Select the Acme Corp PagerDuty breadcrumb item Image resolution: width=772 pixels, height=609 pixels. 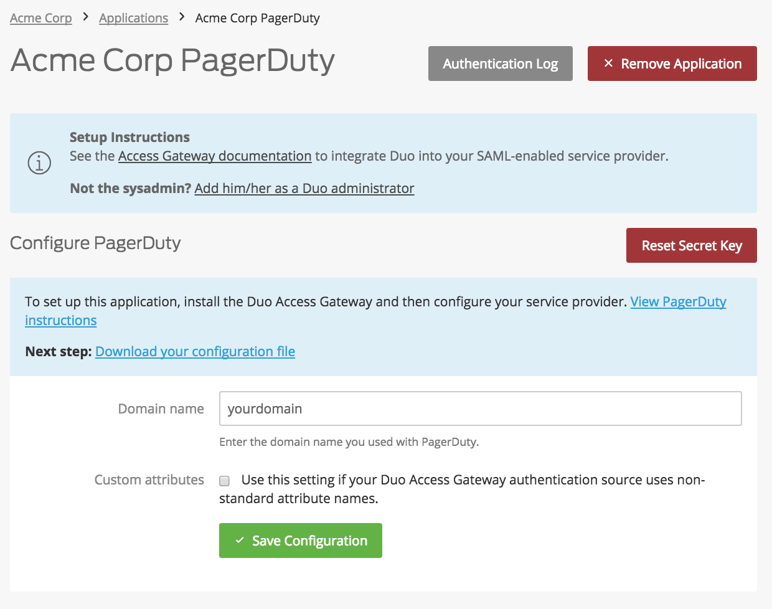[x=257, y=18]
